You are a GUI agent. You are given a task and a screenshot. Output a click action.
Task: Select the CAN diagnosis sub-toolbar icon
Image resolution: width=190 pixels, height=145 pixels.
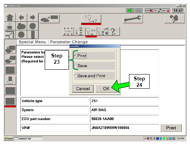pyautogui.click(x=68, y=31)
